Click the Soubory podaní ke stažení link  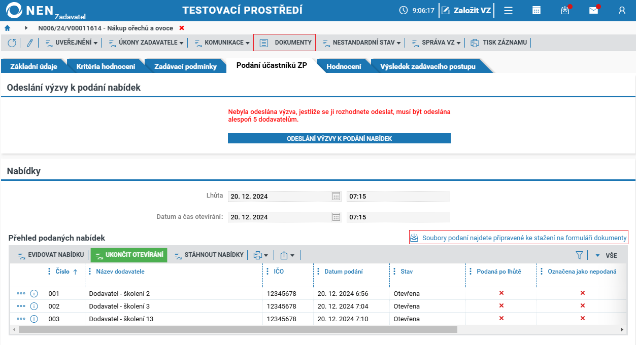point(519,238)
